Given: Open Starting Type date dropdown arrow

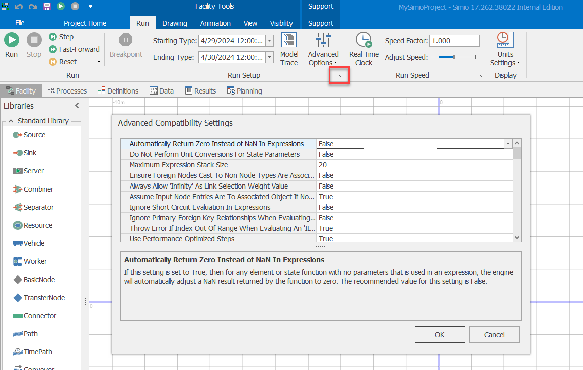Looking at the screenshot, I should click(270, 41).
